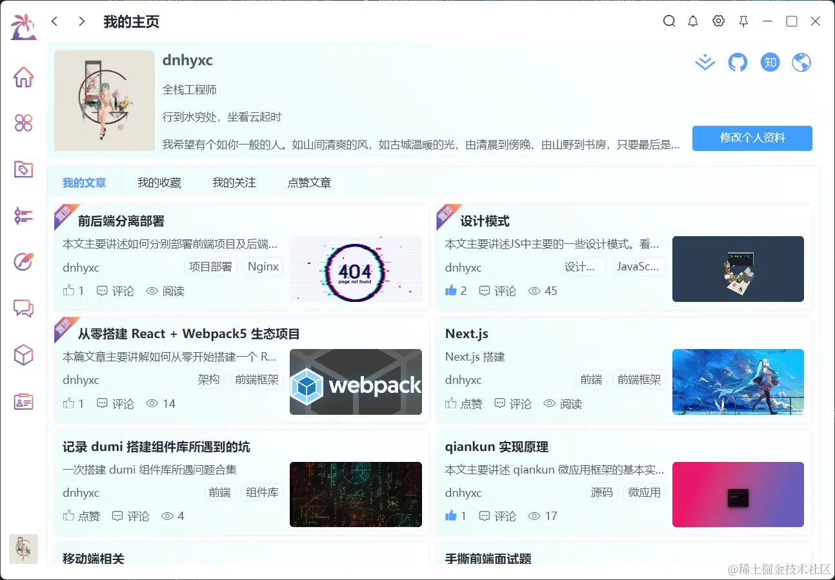This screenshot has height=580, width=835.
Task: Go back with the left arrow
Action: tap(54, 21)
